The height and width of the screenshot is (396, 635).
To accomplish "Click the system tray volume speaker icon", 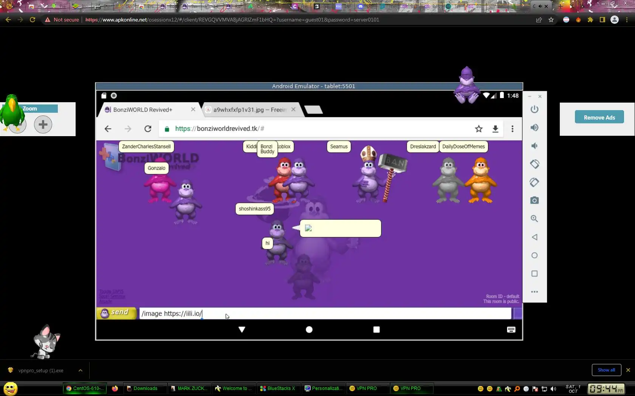I will click(x=553, y=389).
